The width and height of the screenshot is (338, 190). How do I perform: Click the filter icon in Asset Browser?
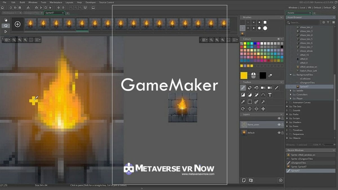328,22
